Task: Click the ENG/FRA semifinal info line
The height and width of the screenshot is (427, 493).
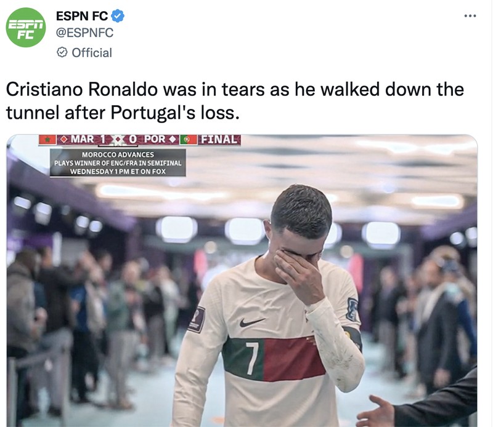Action: pos(117,162)
